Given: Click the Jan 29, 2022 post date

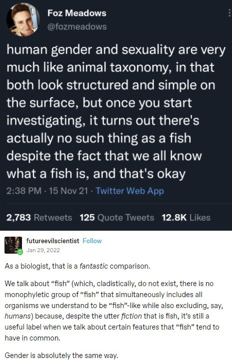Looking at the screenshot, I should point(43,250).
